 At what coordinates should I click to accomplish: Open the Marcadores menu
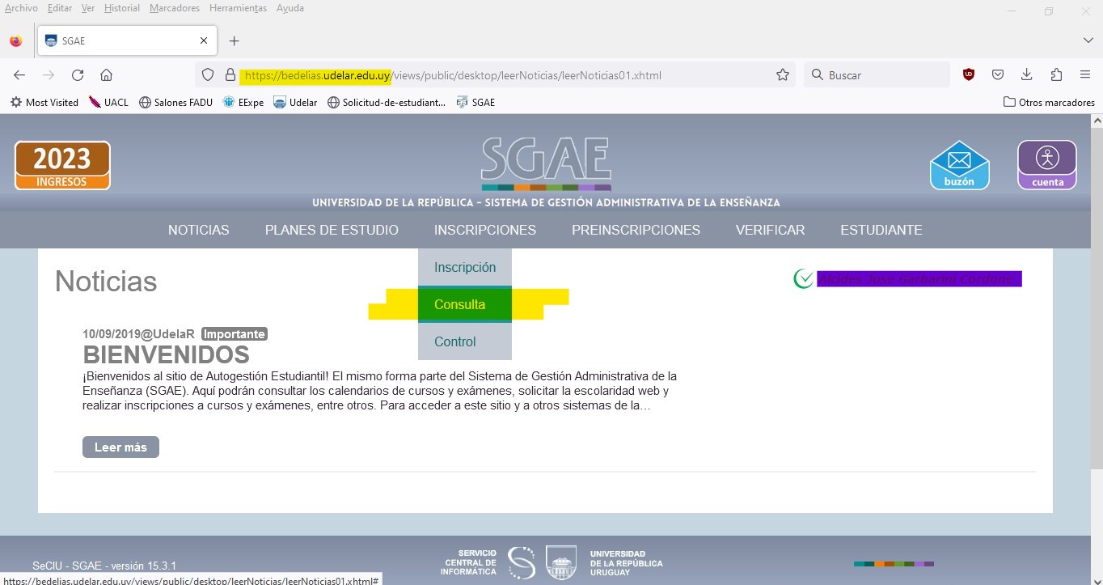175,8
